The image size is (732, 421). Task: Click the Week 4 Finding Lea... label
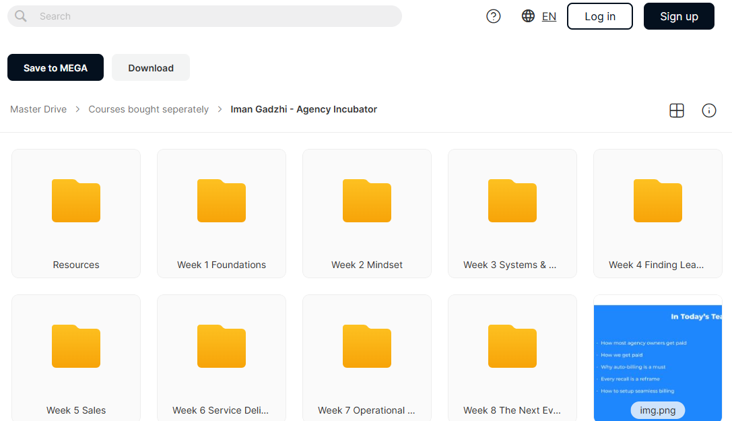pos(656,265)
